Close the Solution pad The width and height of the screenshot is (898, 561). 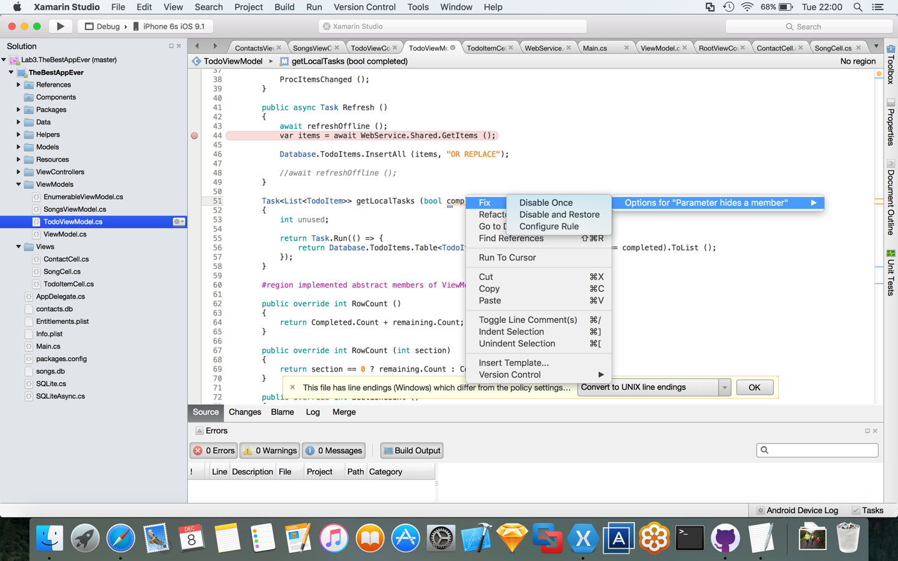[x=179, y=46]
